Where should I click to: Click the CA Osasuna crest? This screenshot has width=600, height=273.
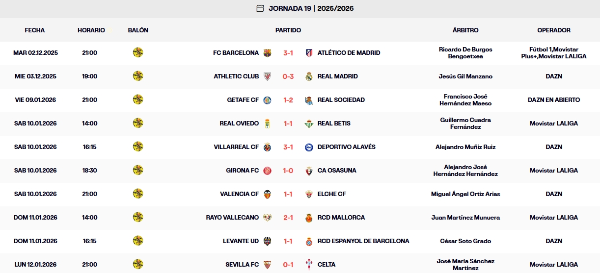pyautogui.click(x=309, y=171)
